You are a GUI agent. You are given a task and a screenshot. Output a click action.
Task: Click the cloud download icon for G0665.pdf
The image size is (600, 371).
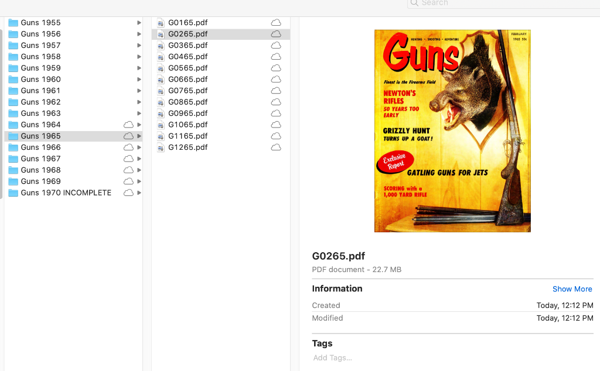pos(276,80)
